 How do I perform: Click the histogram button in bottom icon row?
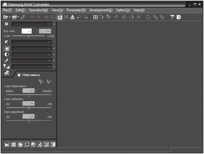pos(7,144)
